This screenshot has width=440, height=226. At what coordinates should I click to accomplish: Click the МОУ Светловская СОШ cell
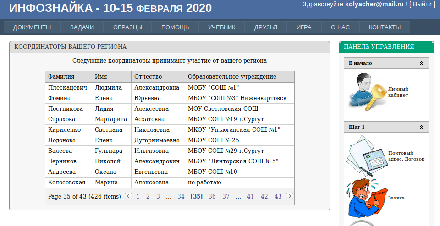click(x=240, y=109)
